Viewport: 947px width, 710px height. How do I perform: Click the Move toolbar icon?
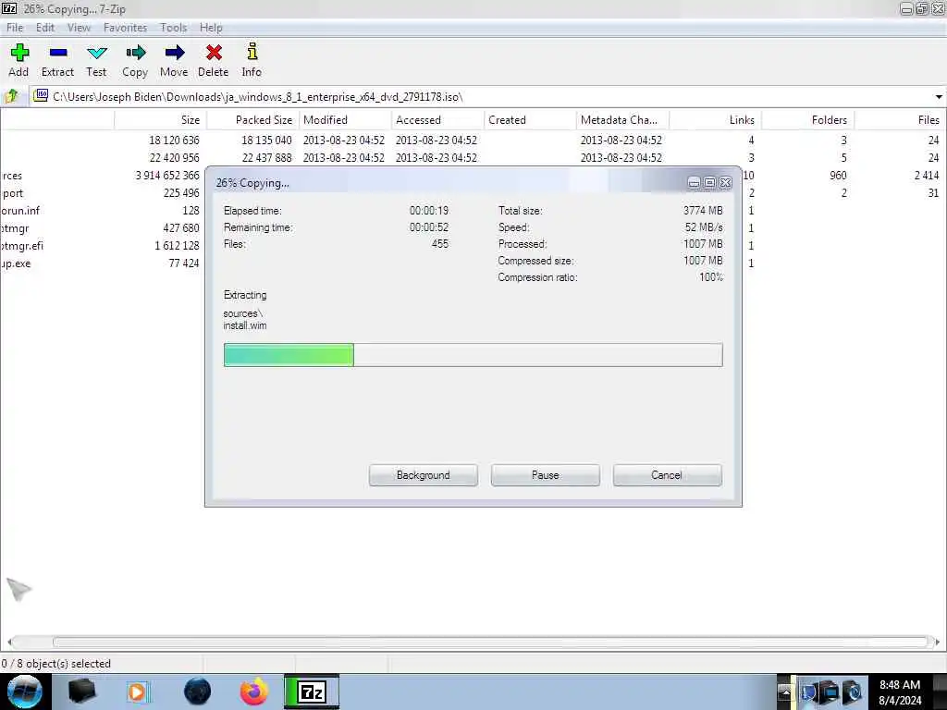[174, 60]
